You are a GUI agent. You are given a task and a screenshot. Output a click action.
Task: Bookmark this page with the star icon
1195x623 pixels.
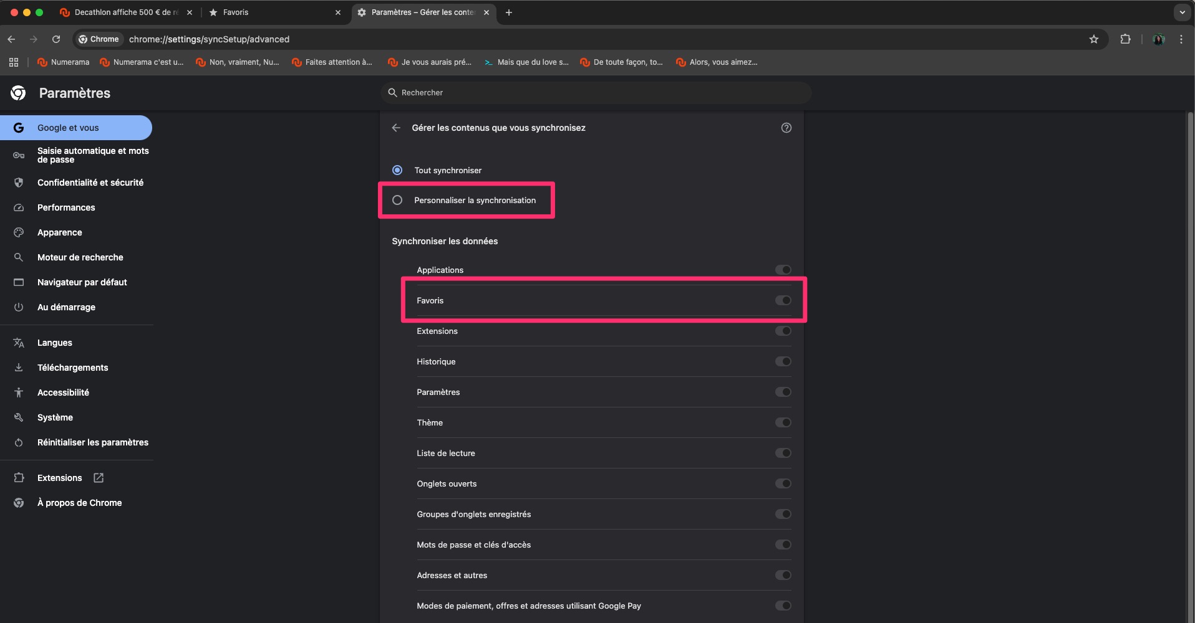1094,39
